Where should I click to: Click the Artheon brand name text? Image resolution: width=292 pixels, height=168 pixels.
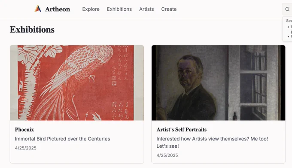pos(58,9)
